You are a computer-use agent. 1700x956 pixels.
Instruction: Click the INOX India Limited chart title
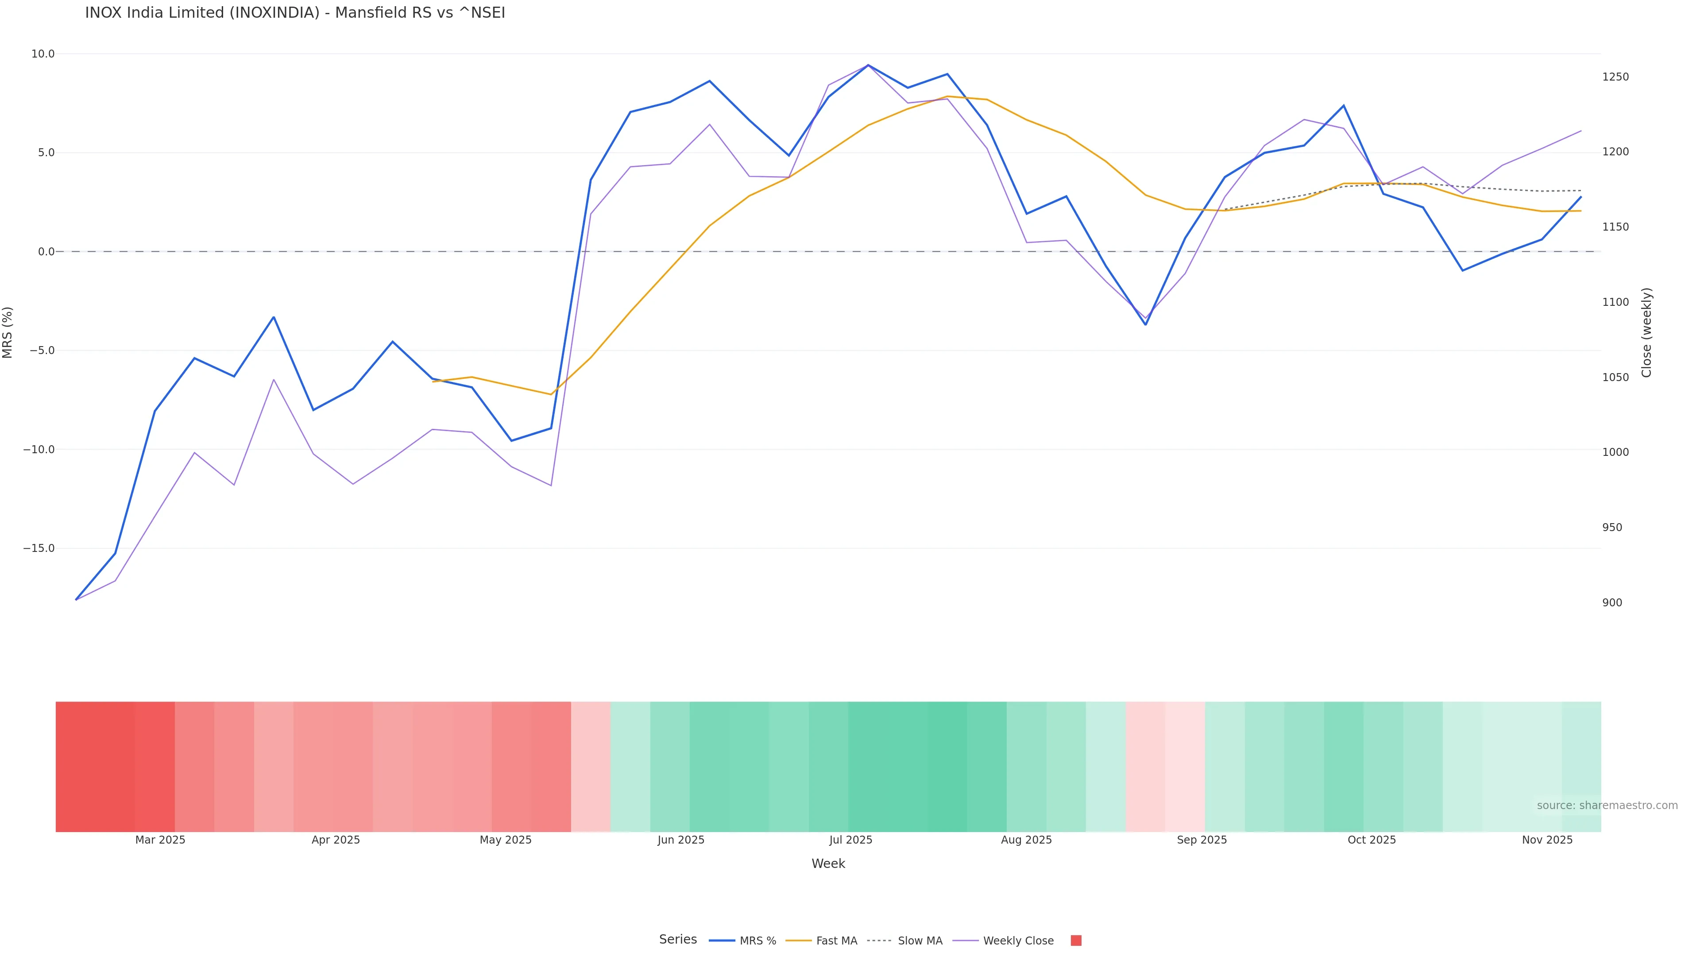point(295,13)
